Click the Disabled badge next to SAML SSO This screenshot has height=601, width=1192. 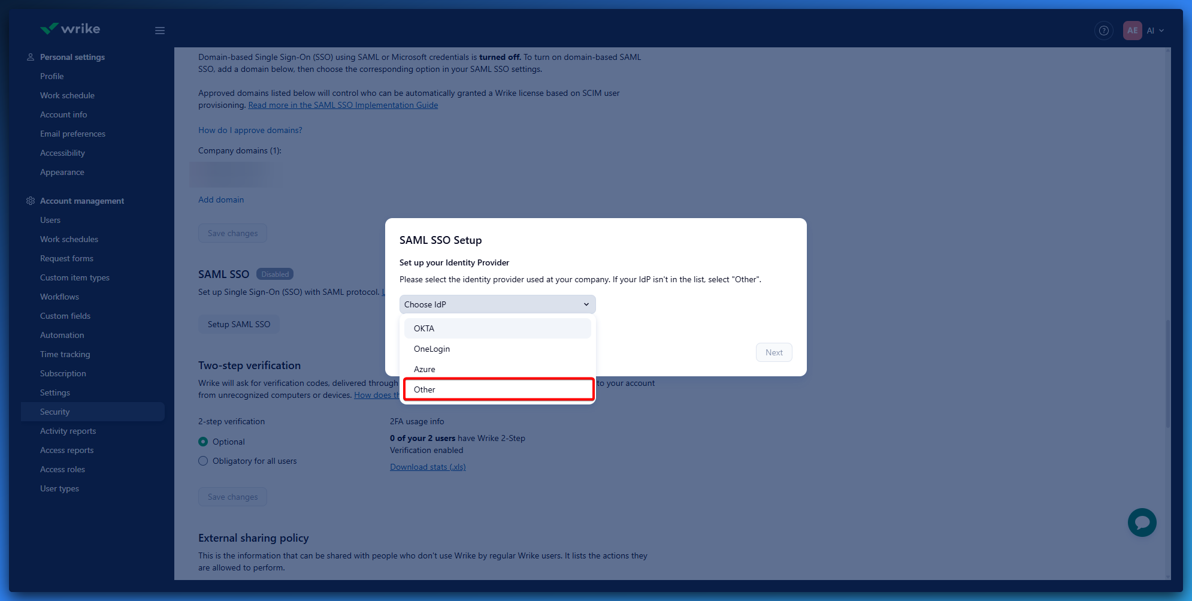(275, 274)
